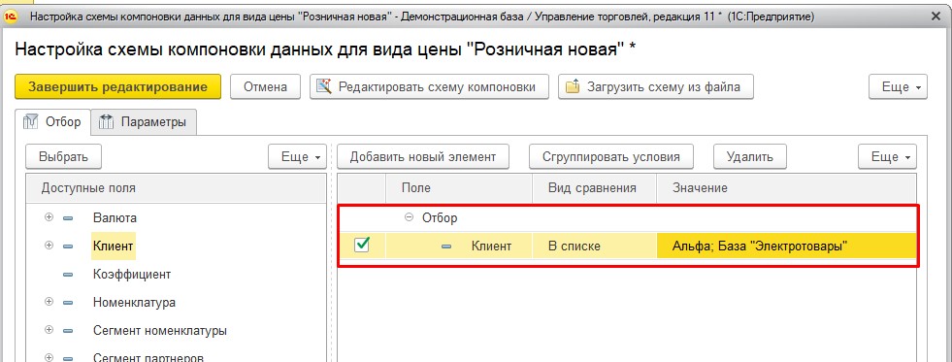The height and width of the screenshot is (362, 952).
Task: Click Завершить редактирование button
Action: click(117, 86)
